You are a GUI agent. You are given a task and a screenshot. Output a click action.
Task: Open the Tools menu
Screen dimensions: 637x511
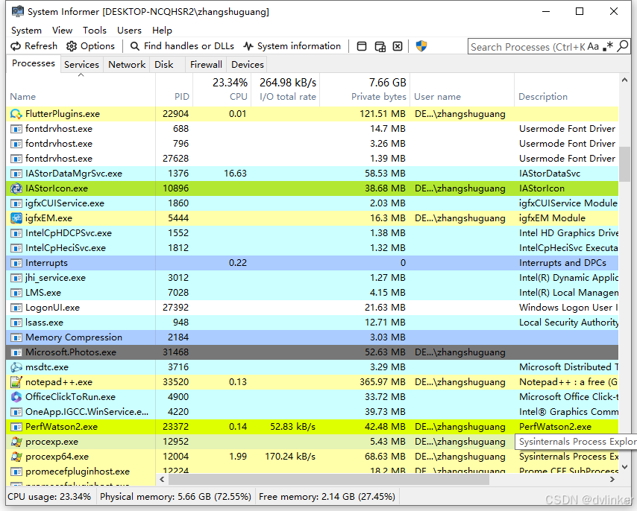pyautogui.click(x=95, y=31)
